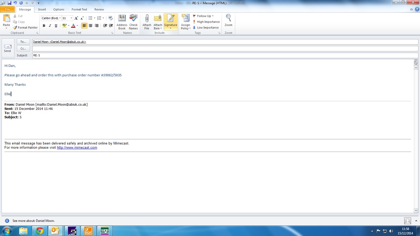Screen dimensions: 420x236
Task: Click the Cc... recipients button
Action: (23, 49)
